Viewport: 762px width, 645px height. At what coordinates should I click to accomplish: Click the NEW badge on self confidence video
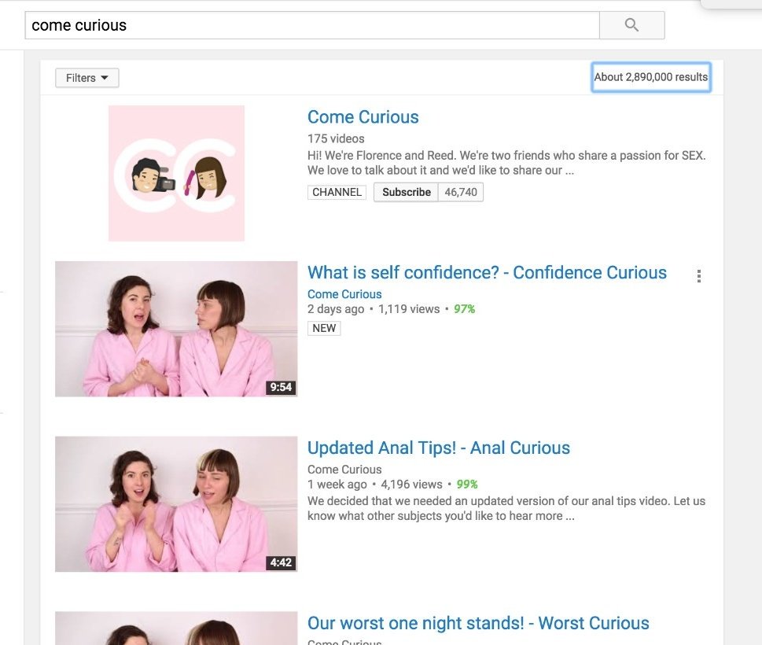(324, 328)
